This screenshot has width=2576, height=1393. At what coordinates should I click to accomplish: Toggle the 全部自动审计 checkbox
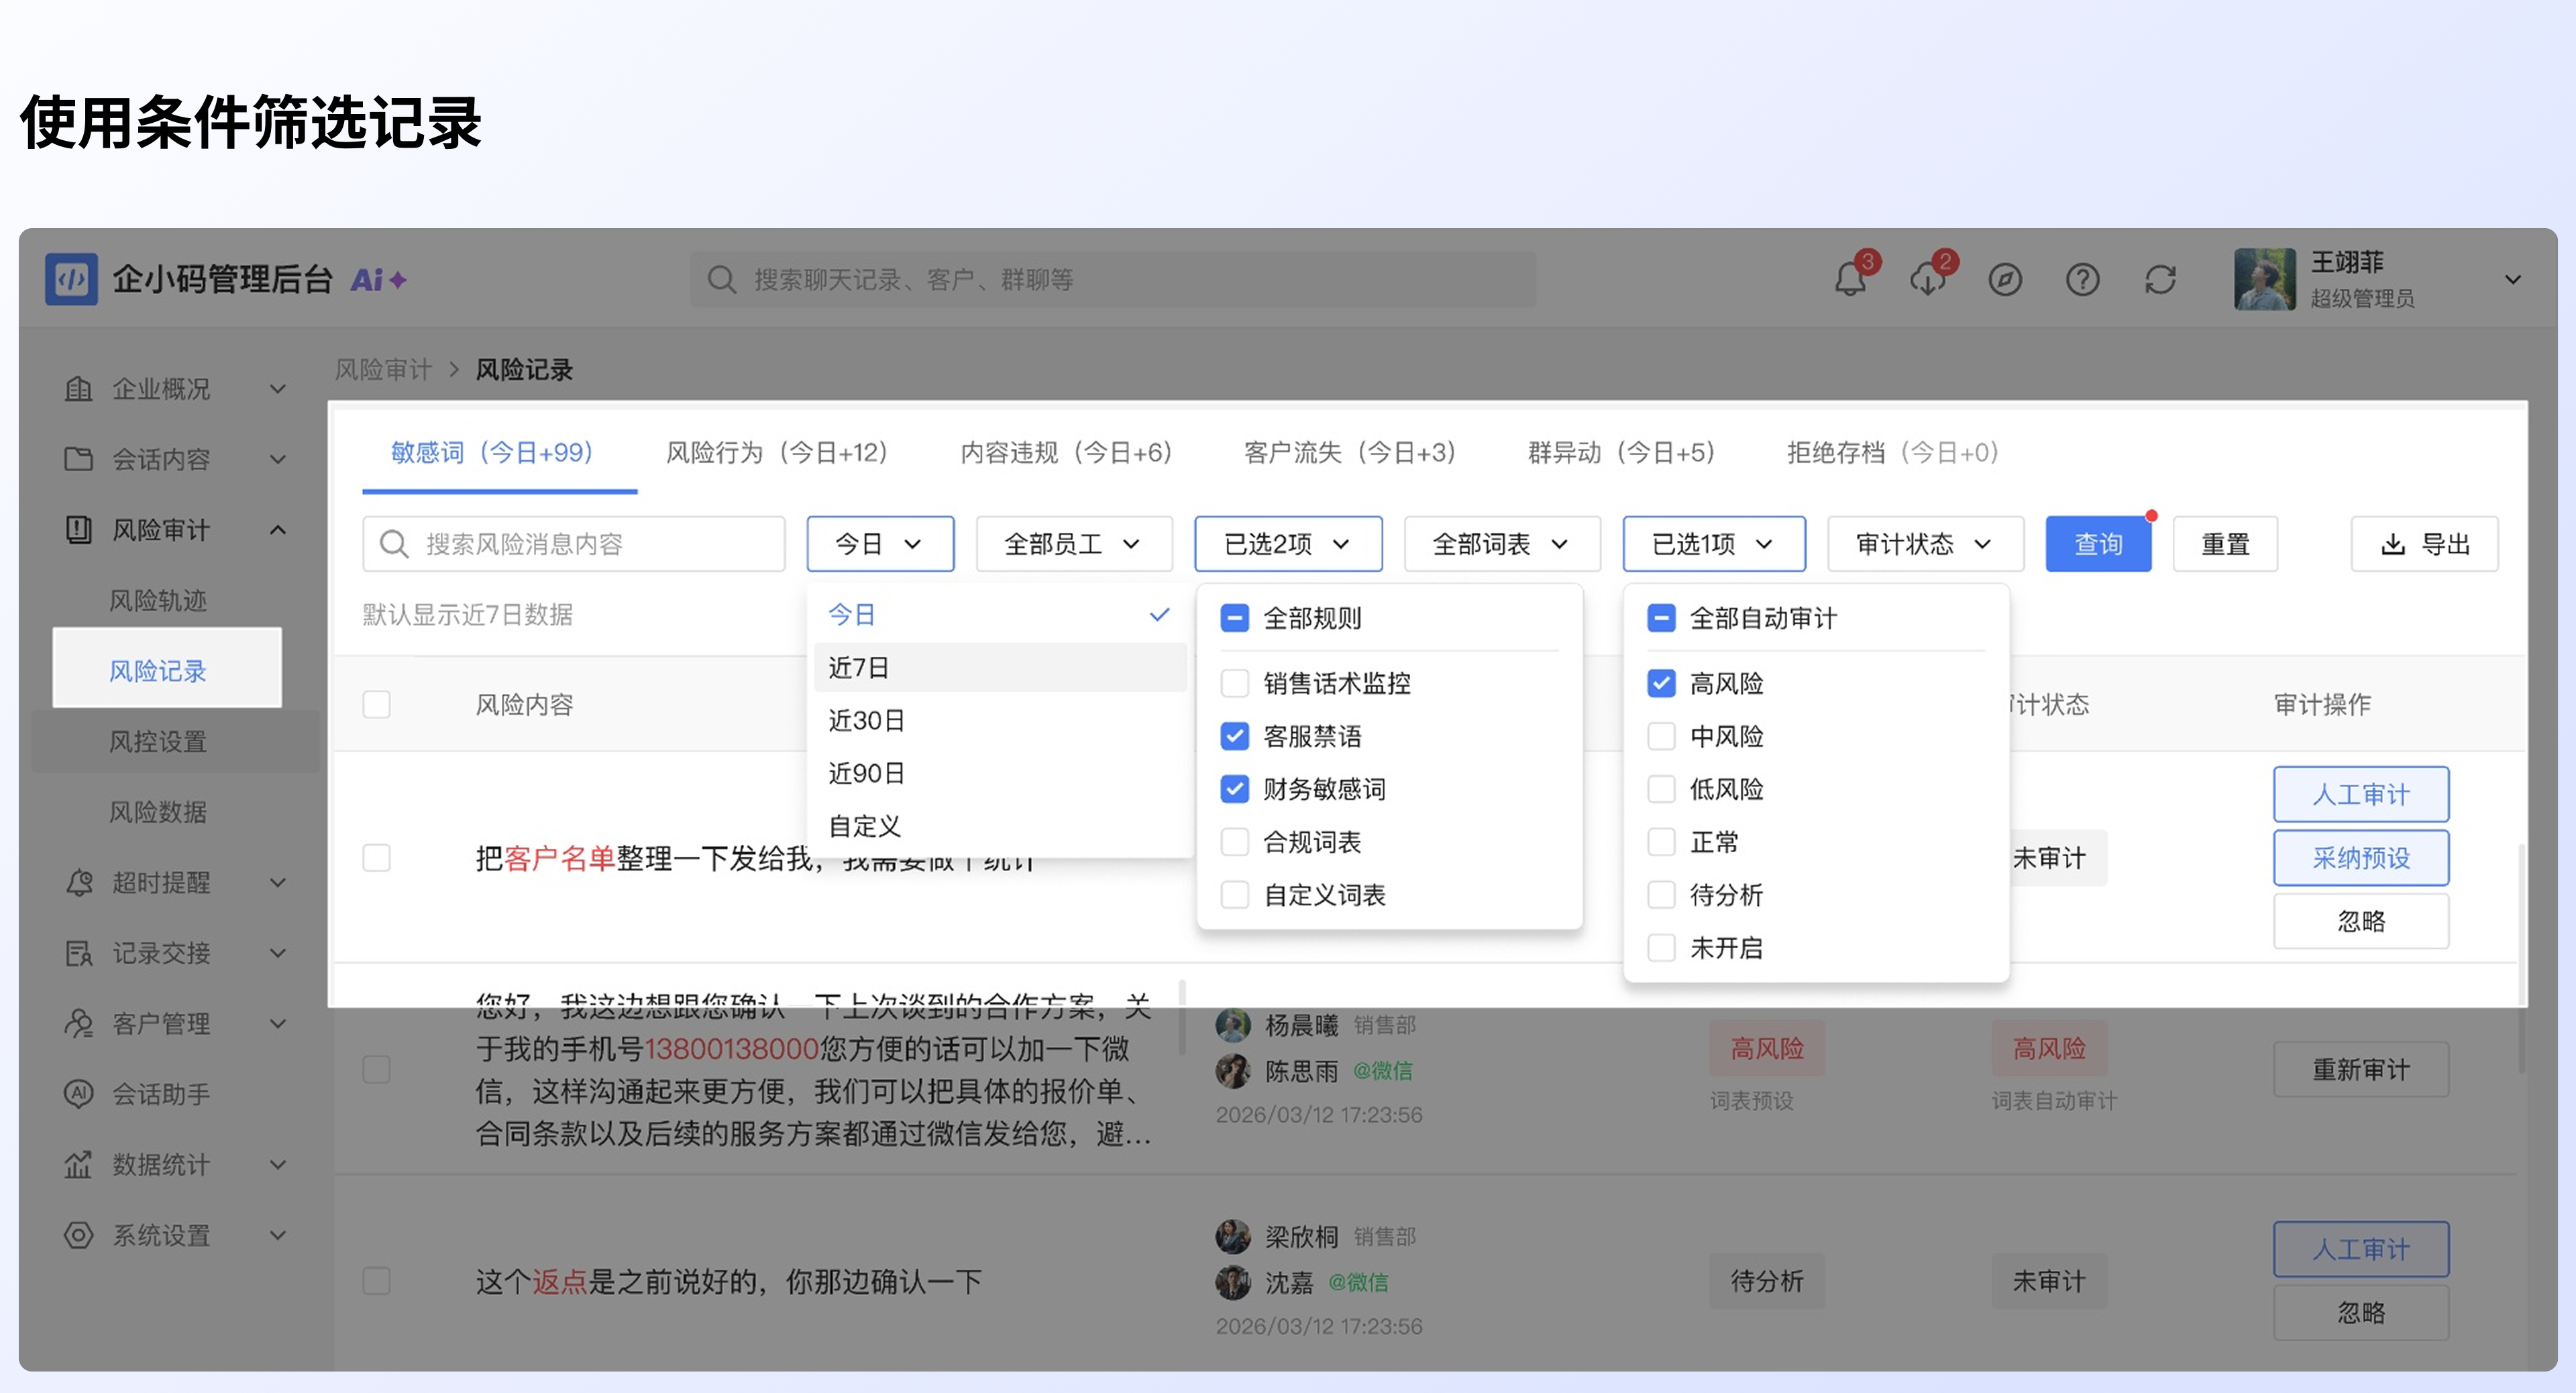click(x=1661, y=618)
